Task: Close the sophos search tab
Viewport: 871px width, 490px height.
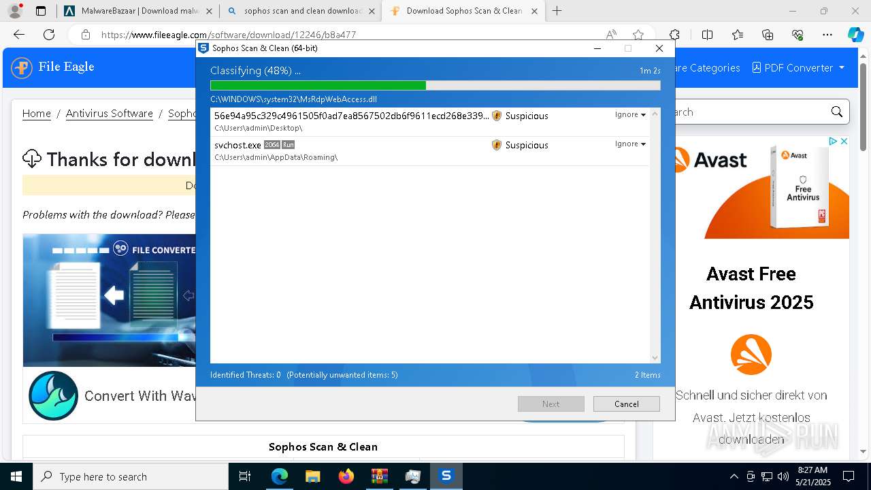Action: click(x=372, y=11)
